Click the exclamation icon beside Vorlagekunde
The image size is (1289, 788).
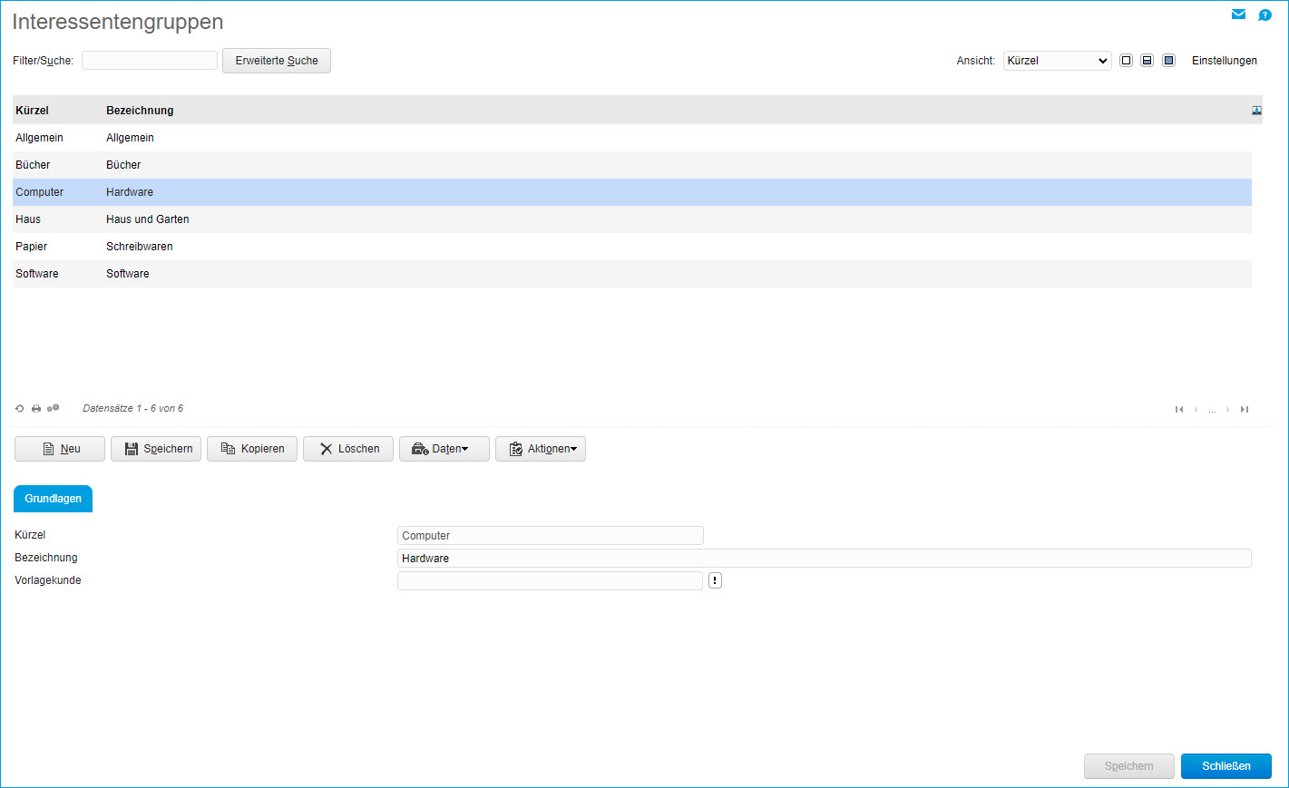715,581
